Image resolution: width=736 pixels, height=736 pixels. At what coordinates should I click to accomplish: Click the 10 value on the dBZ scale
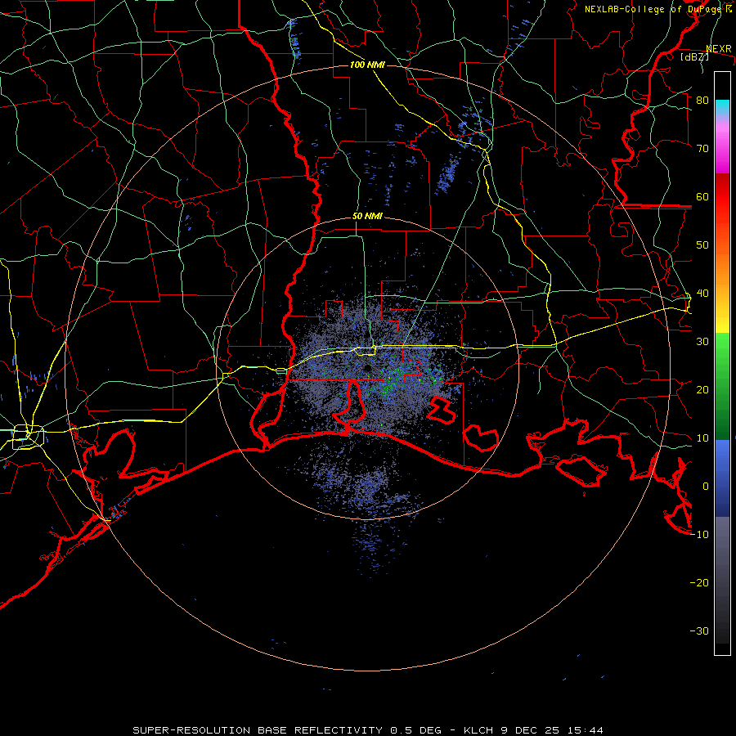tap(702, 438)
